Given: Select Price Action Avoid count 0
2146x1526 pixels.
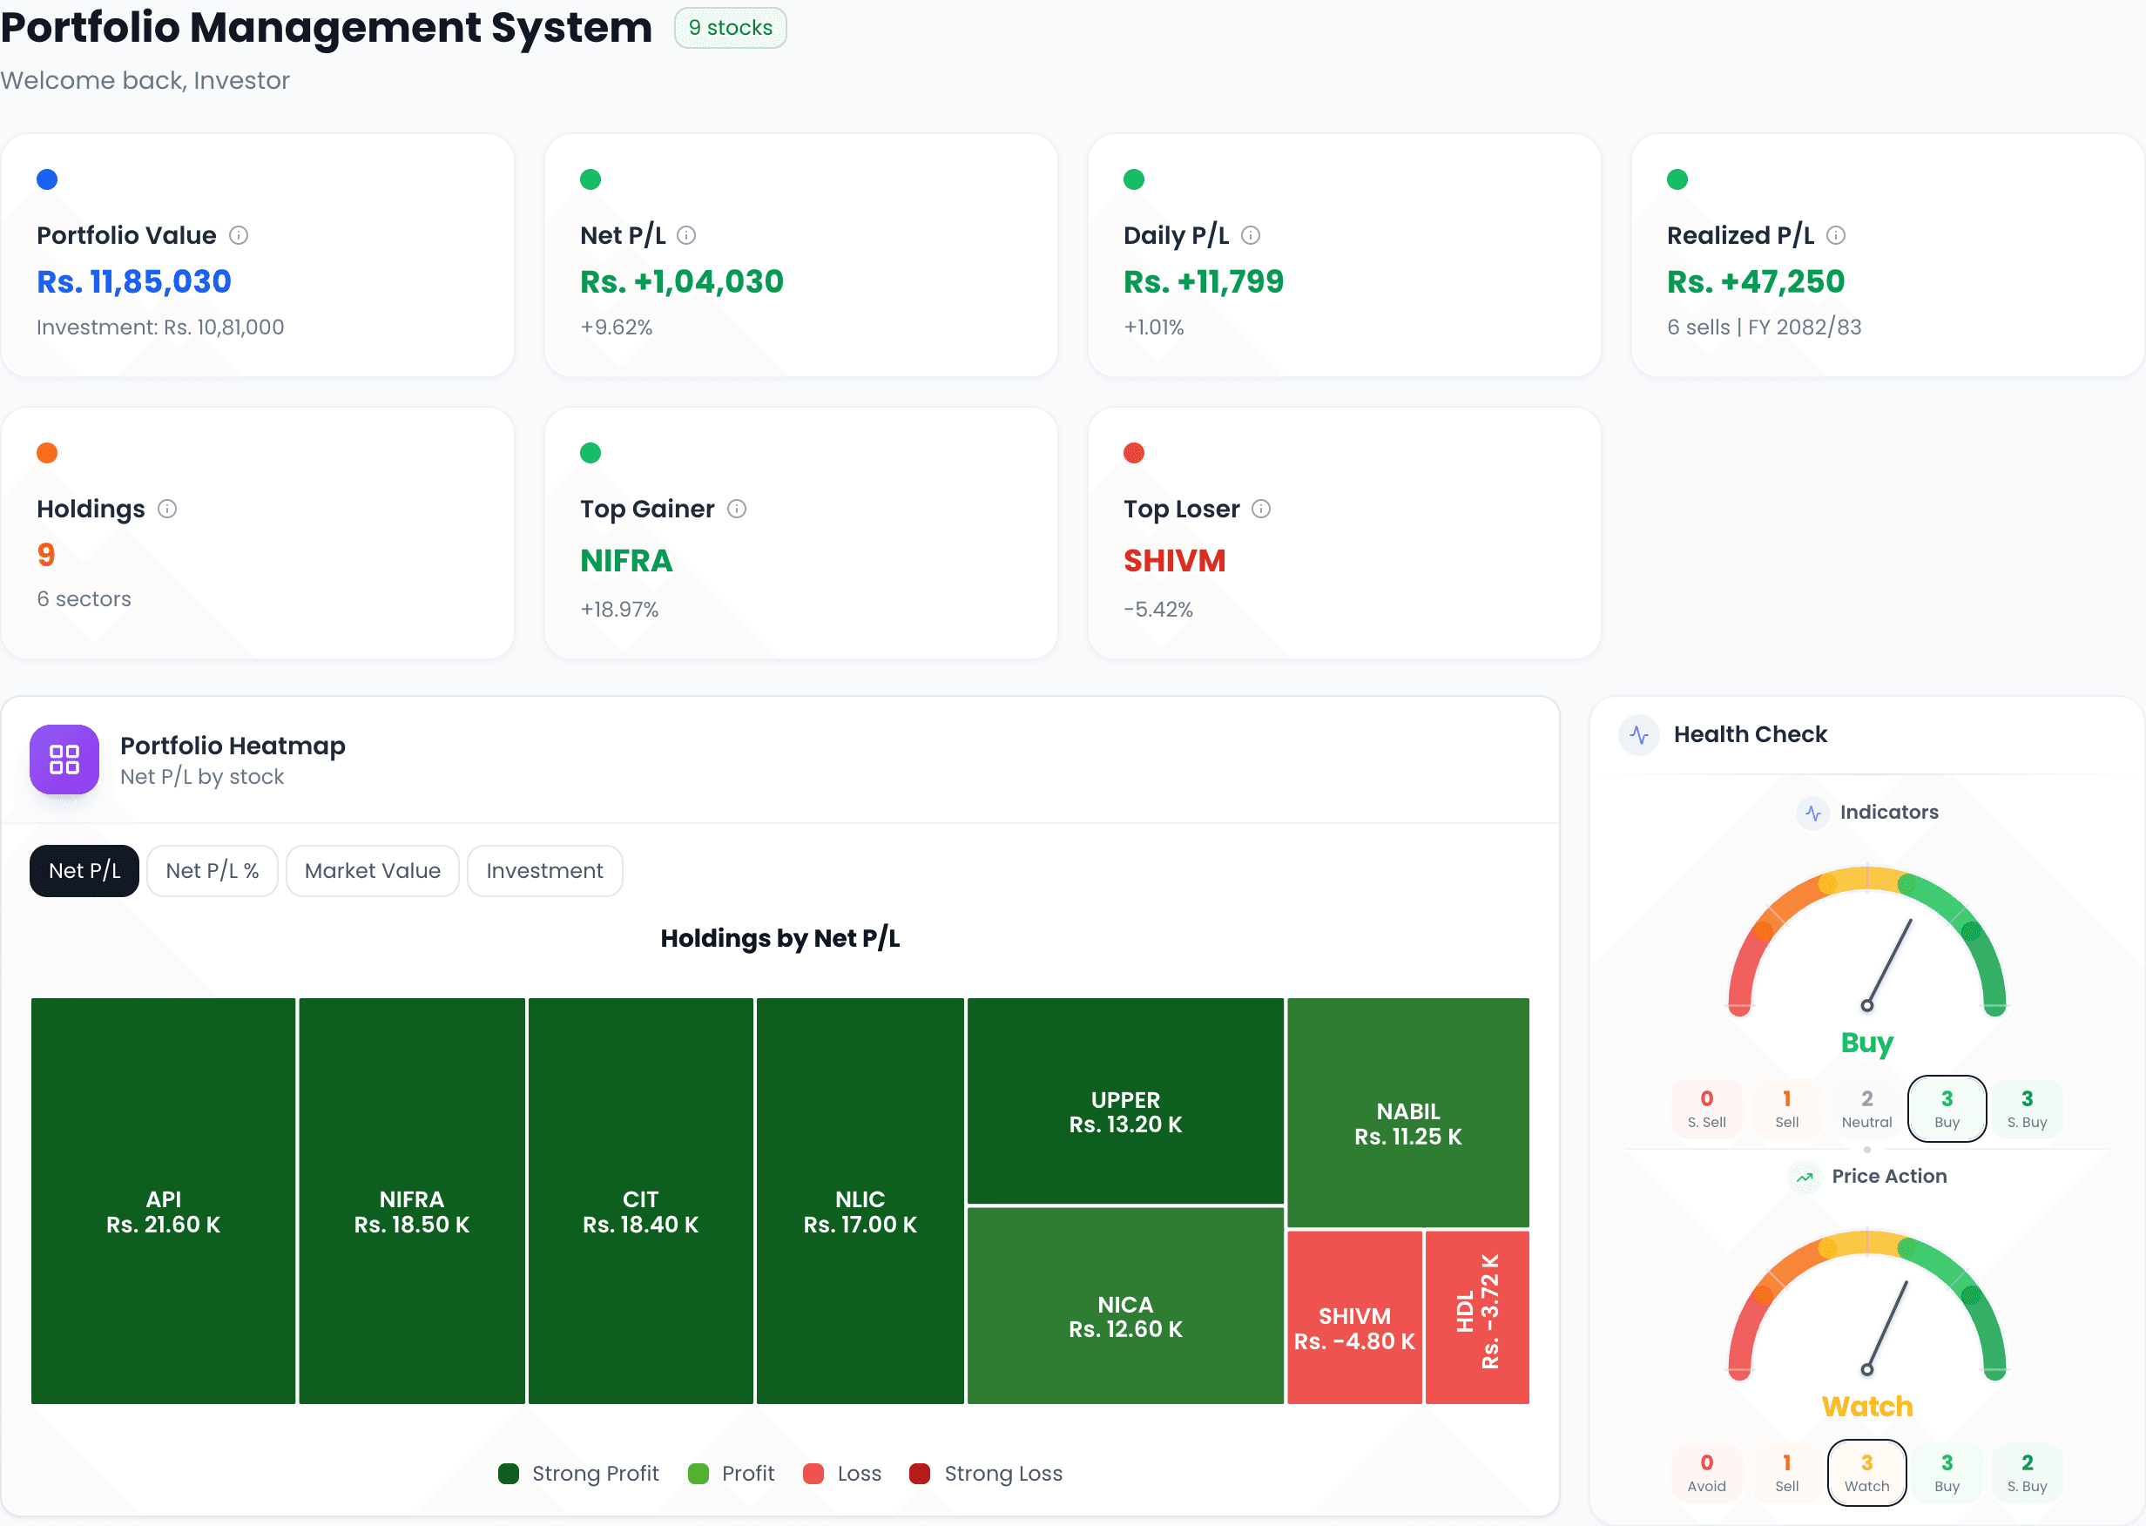Looking at the screenshot, I should point(1706,1474).
